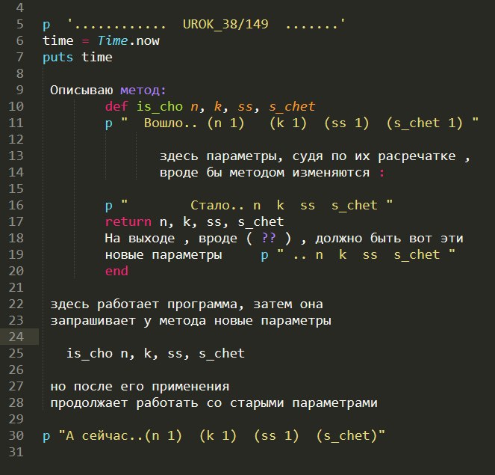495x475 pixels.
Task: Click line number 5 in gutter
Action: click(19, 25)
